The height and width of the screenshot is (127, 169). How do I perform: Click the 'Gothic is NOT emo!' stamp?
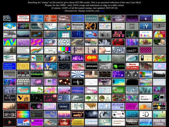[x=118, y=114]
